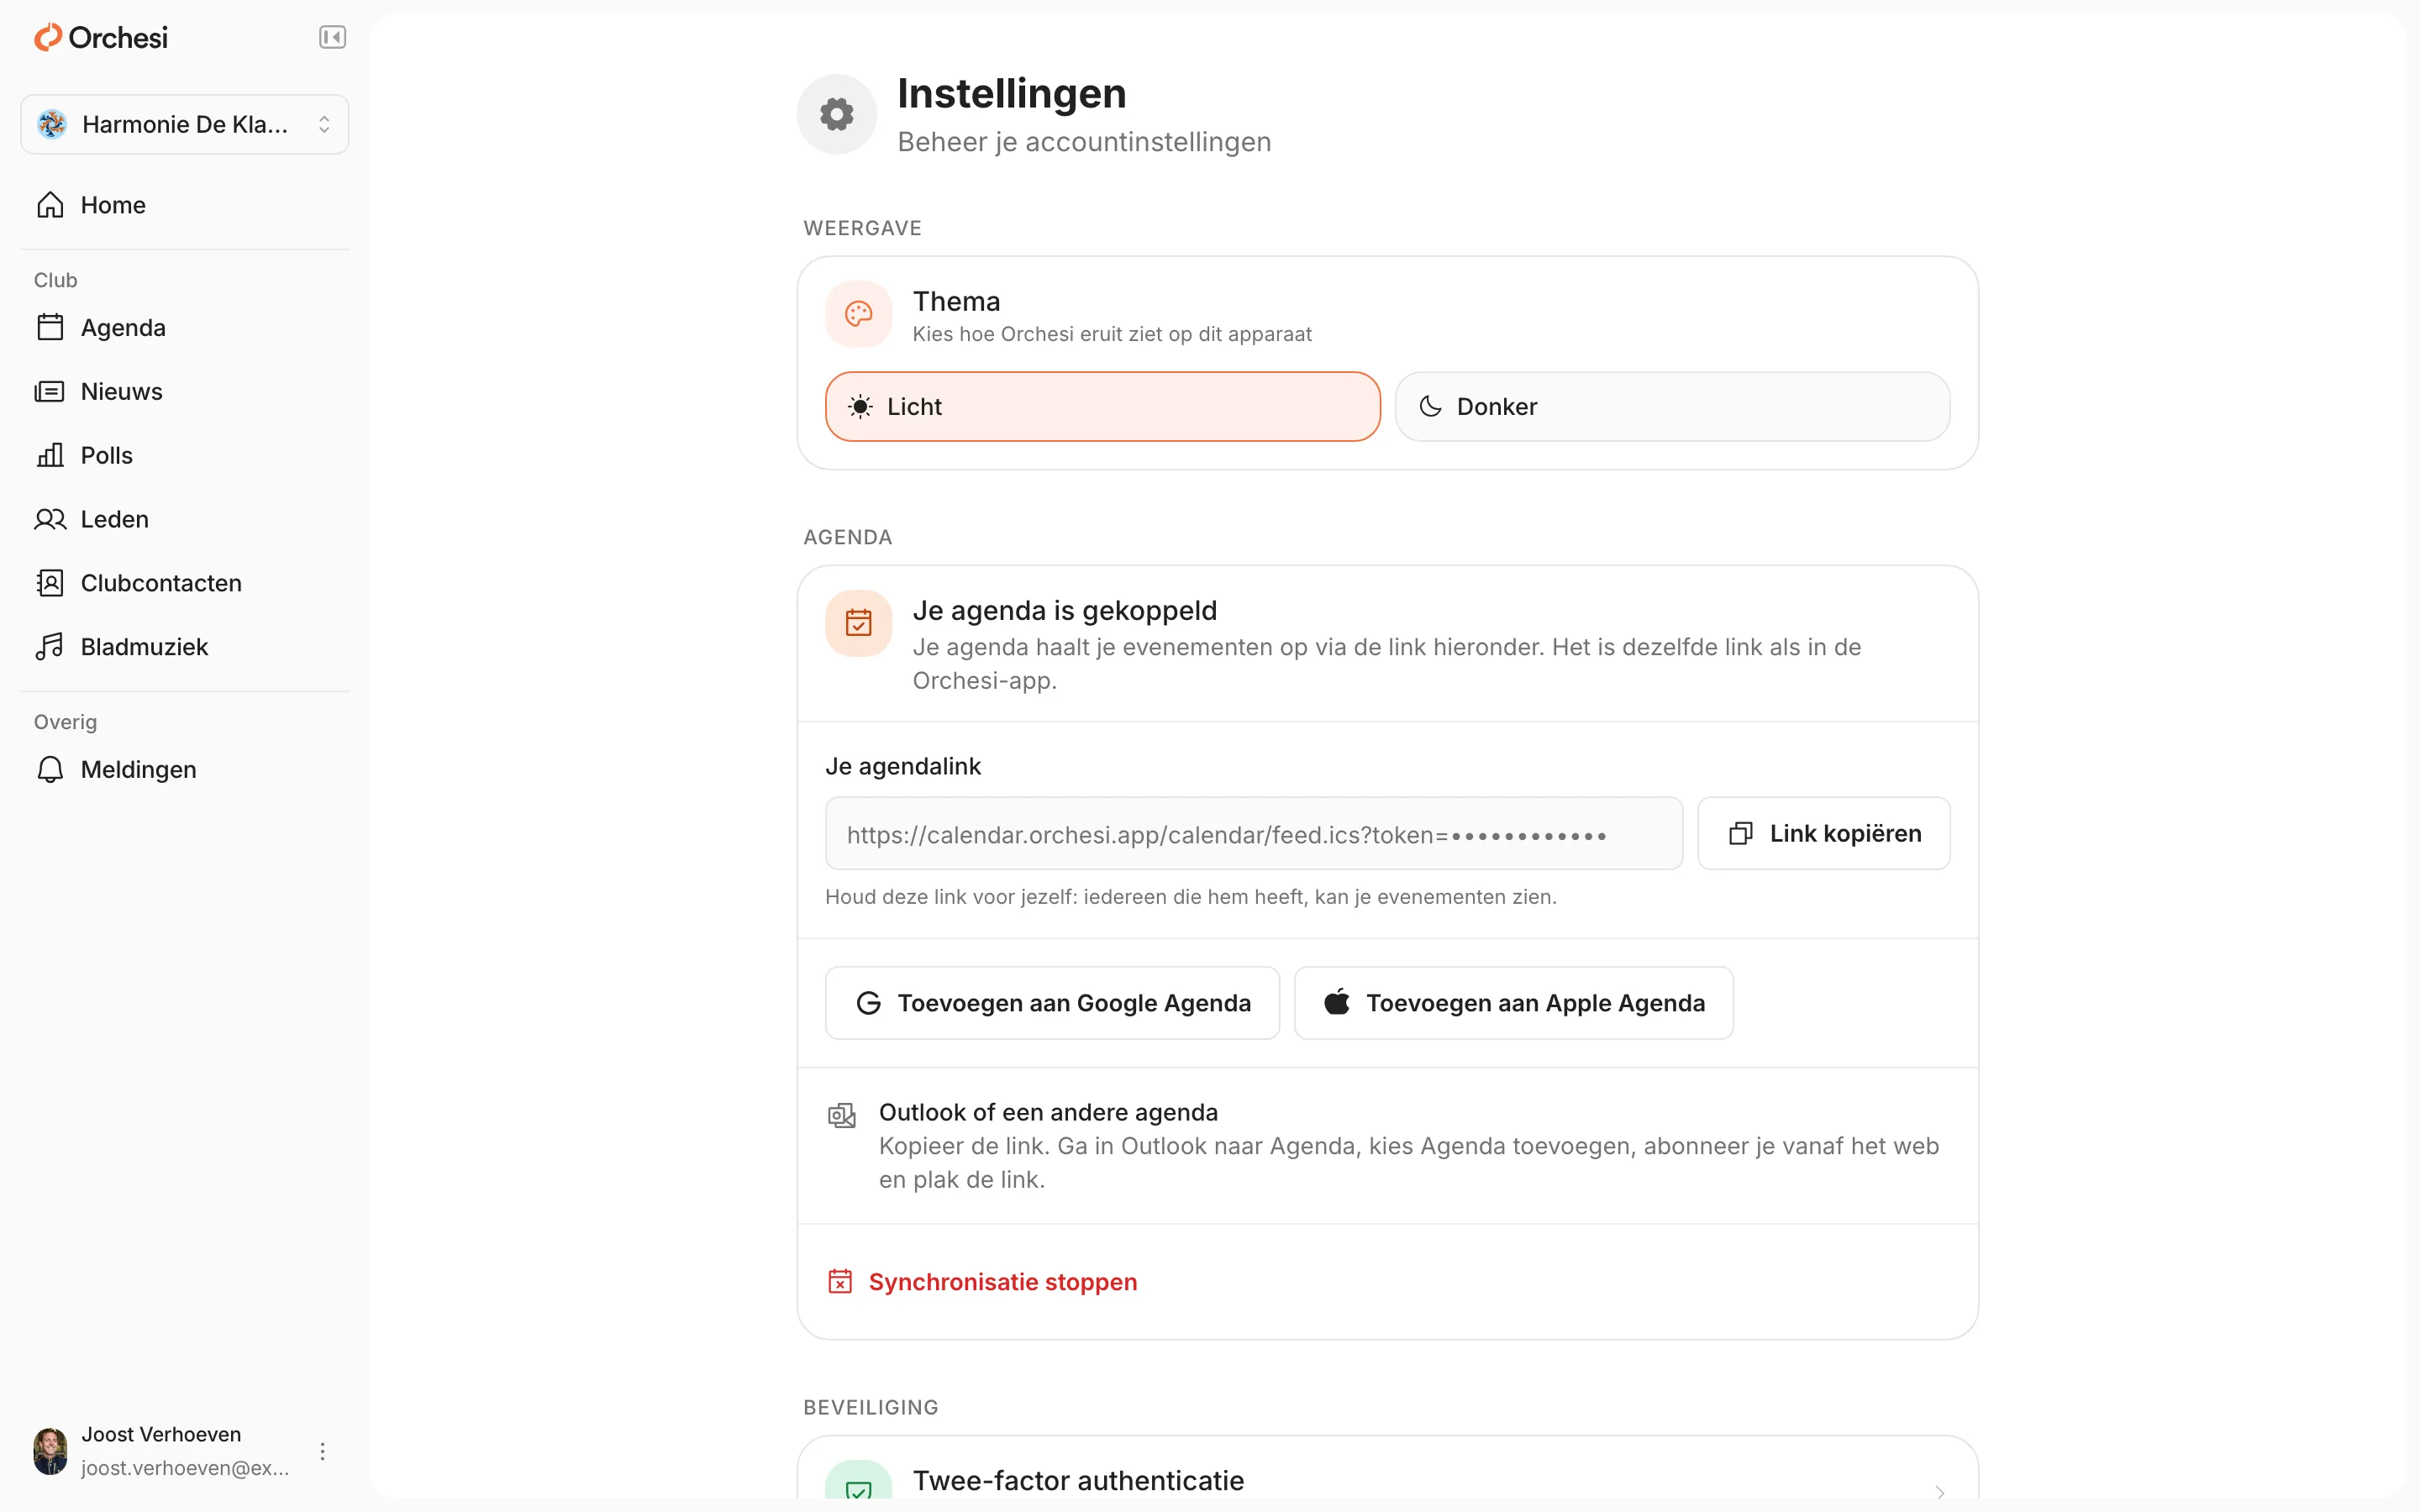The width and height of the screenshot is (2420, 1512).
Task: Click the linked agenda calendar-check icon
Action: click(x=858, y=623)
